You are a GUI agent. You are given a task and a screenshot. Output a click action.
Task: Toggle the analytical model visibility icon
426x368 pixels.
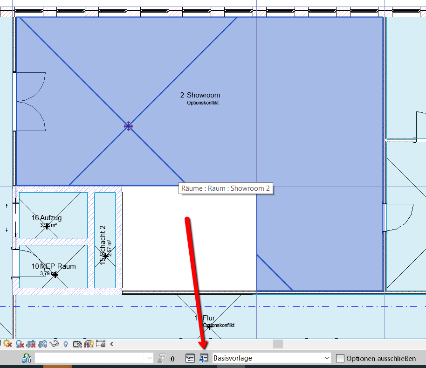pos(89,344)
